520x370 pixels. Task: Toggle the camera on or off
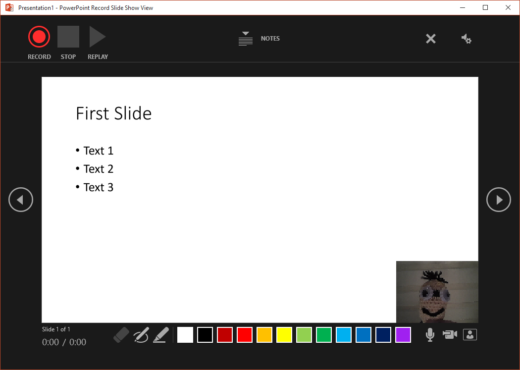[450, 335]
